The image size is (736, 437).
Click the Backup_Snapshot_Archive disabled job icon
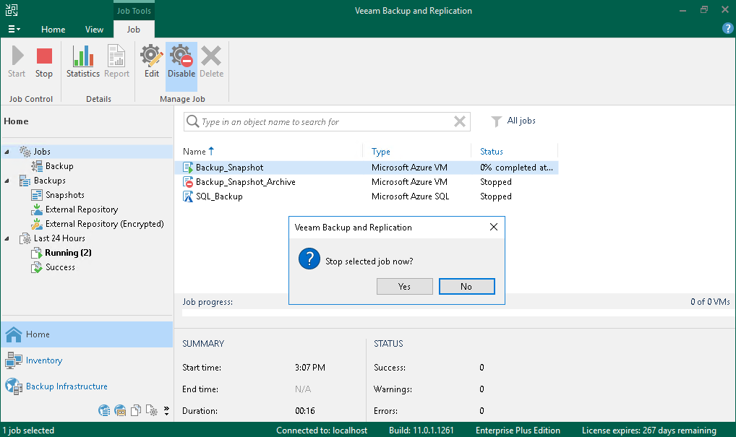[x=188, y=182]
